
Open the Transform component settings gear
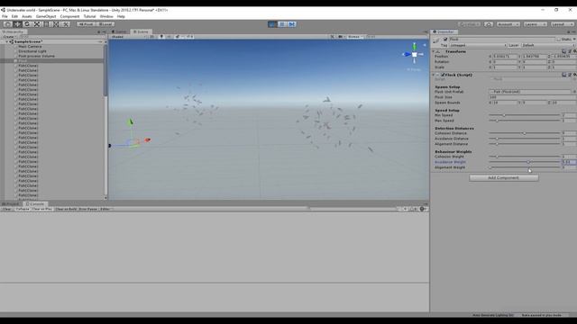(574, 51)
